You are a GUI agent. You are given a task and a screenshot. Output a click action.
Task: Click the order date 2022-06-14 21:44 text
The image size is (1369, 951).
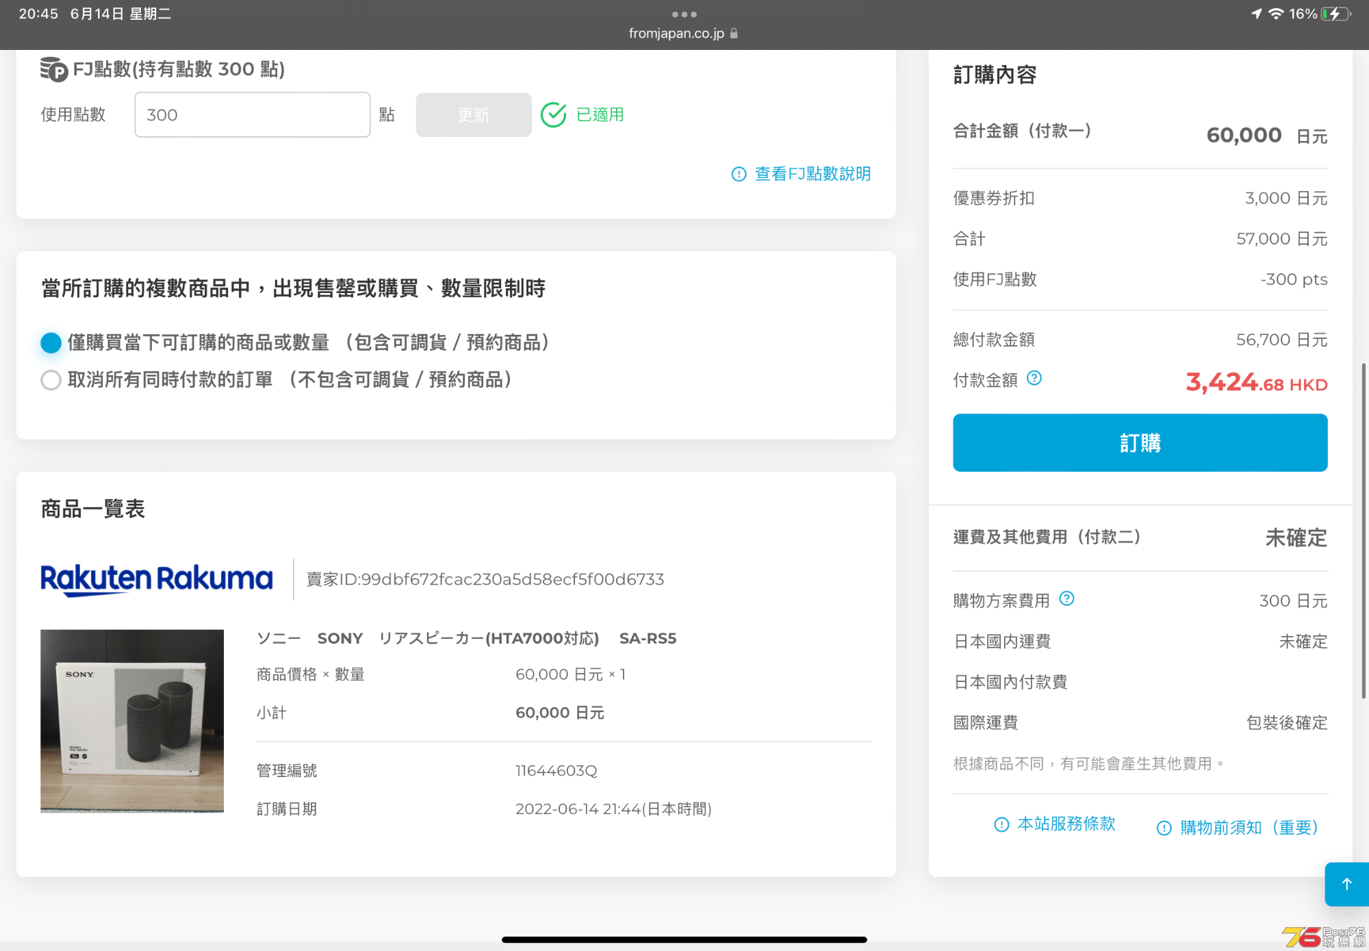[x=613, y=809]
